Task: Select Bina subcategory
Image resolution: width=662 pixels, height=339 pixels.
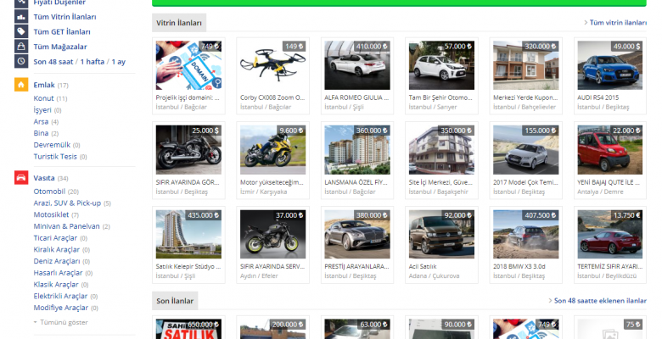Action: pos(41,133)
